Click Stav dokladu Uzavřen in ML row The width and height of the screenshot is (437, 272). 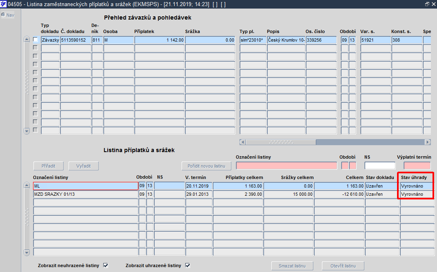(x=382, y=186)
